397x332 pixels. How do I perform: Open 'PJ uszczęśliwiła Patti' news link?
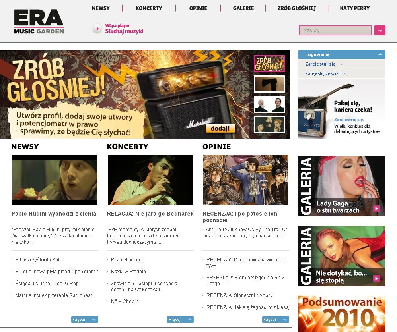coord(39,259)
